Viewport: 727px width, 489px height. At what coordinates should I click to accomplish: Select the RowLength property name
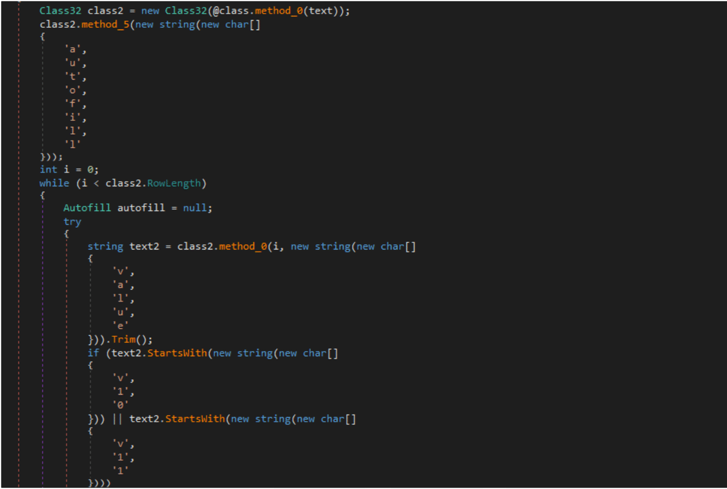(174, 183)
